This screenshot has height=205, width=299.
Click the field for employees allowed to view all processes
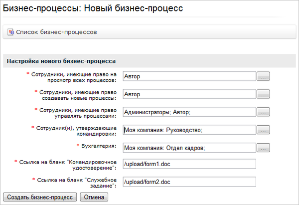[188, 76]
